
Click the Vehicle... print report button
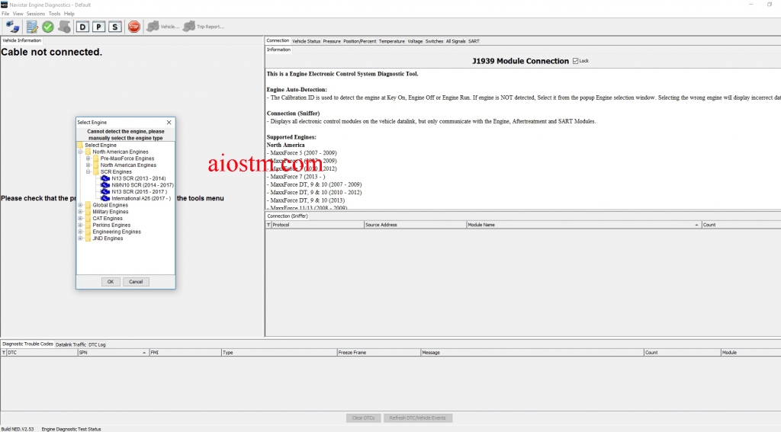(x=163, y=27)
